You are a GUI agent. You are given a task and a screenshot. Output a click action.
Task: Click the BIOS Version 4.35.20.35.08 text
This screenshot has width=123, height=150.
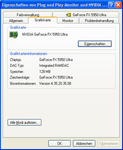tap(55, 84)
